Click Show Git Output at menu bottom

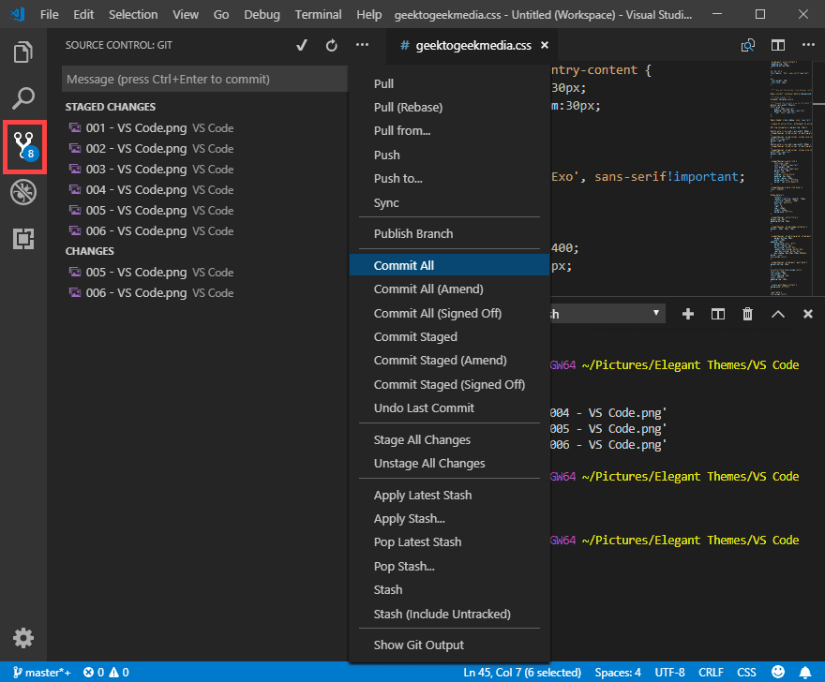pos(419,645)
